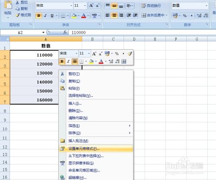Choose Insert Comment (插入批注) menu item

[96, 141]
